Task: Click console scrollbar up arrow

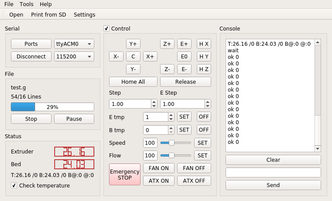Action: click(x=318, y=42)
